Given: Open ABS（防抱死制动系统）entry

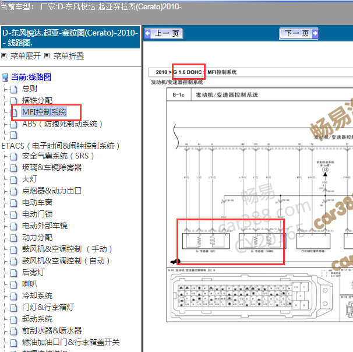Looking at the screenshot, I should click(62, 124).
